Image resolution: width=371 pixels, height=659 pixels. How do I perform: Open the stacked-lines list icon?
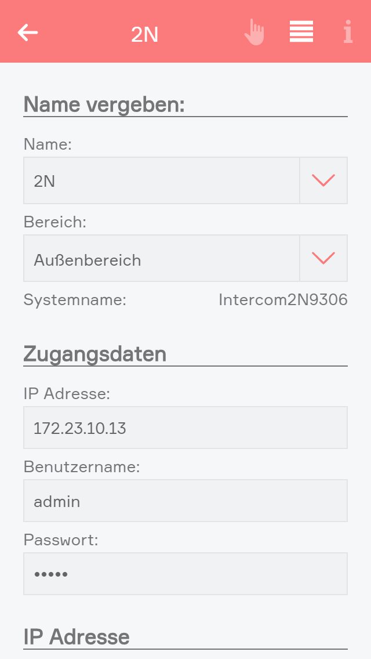coord(301,32)
